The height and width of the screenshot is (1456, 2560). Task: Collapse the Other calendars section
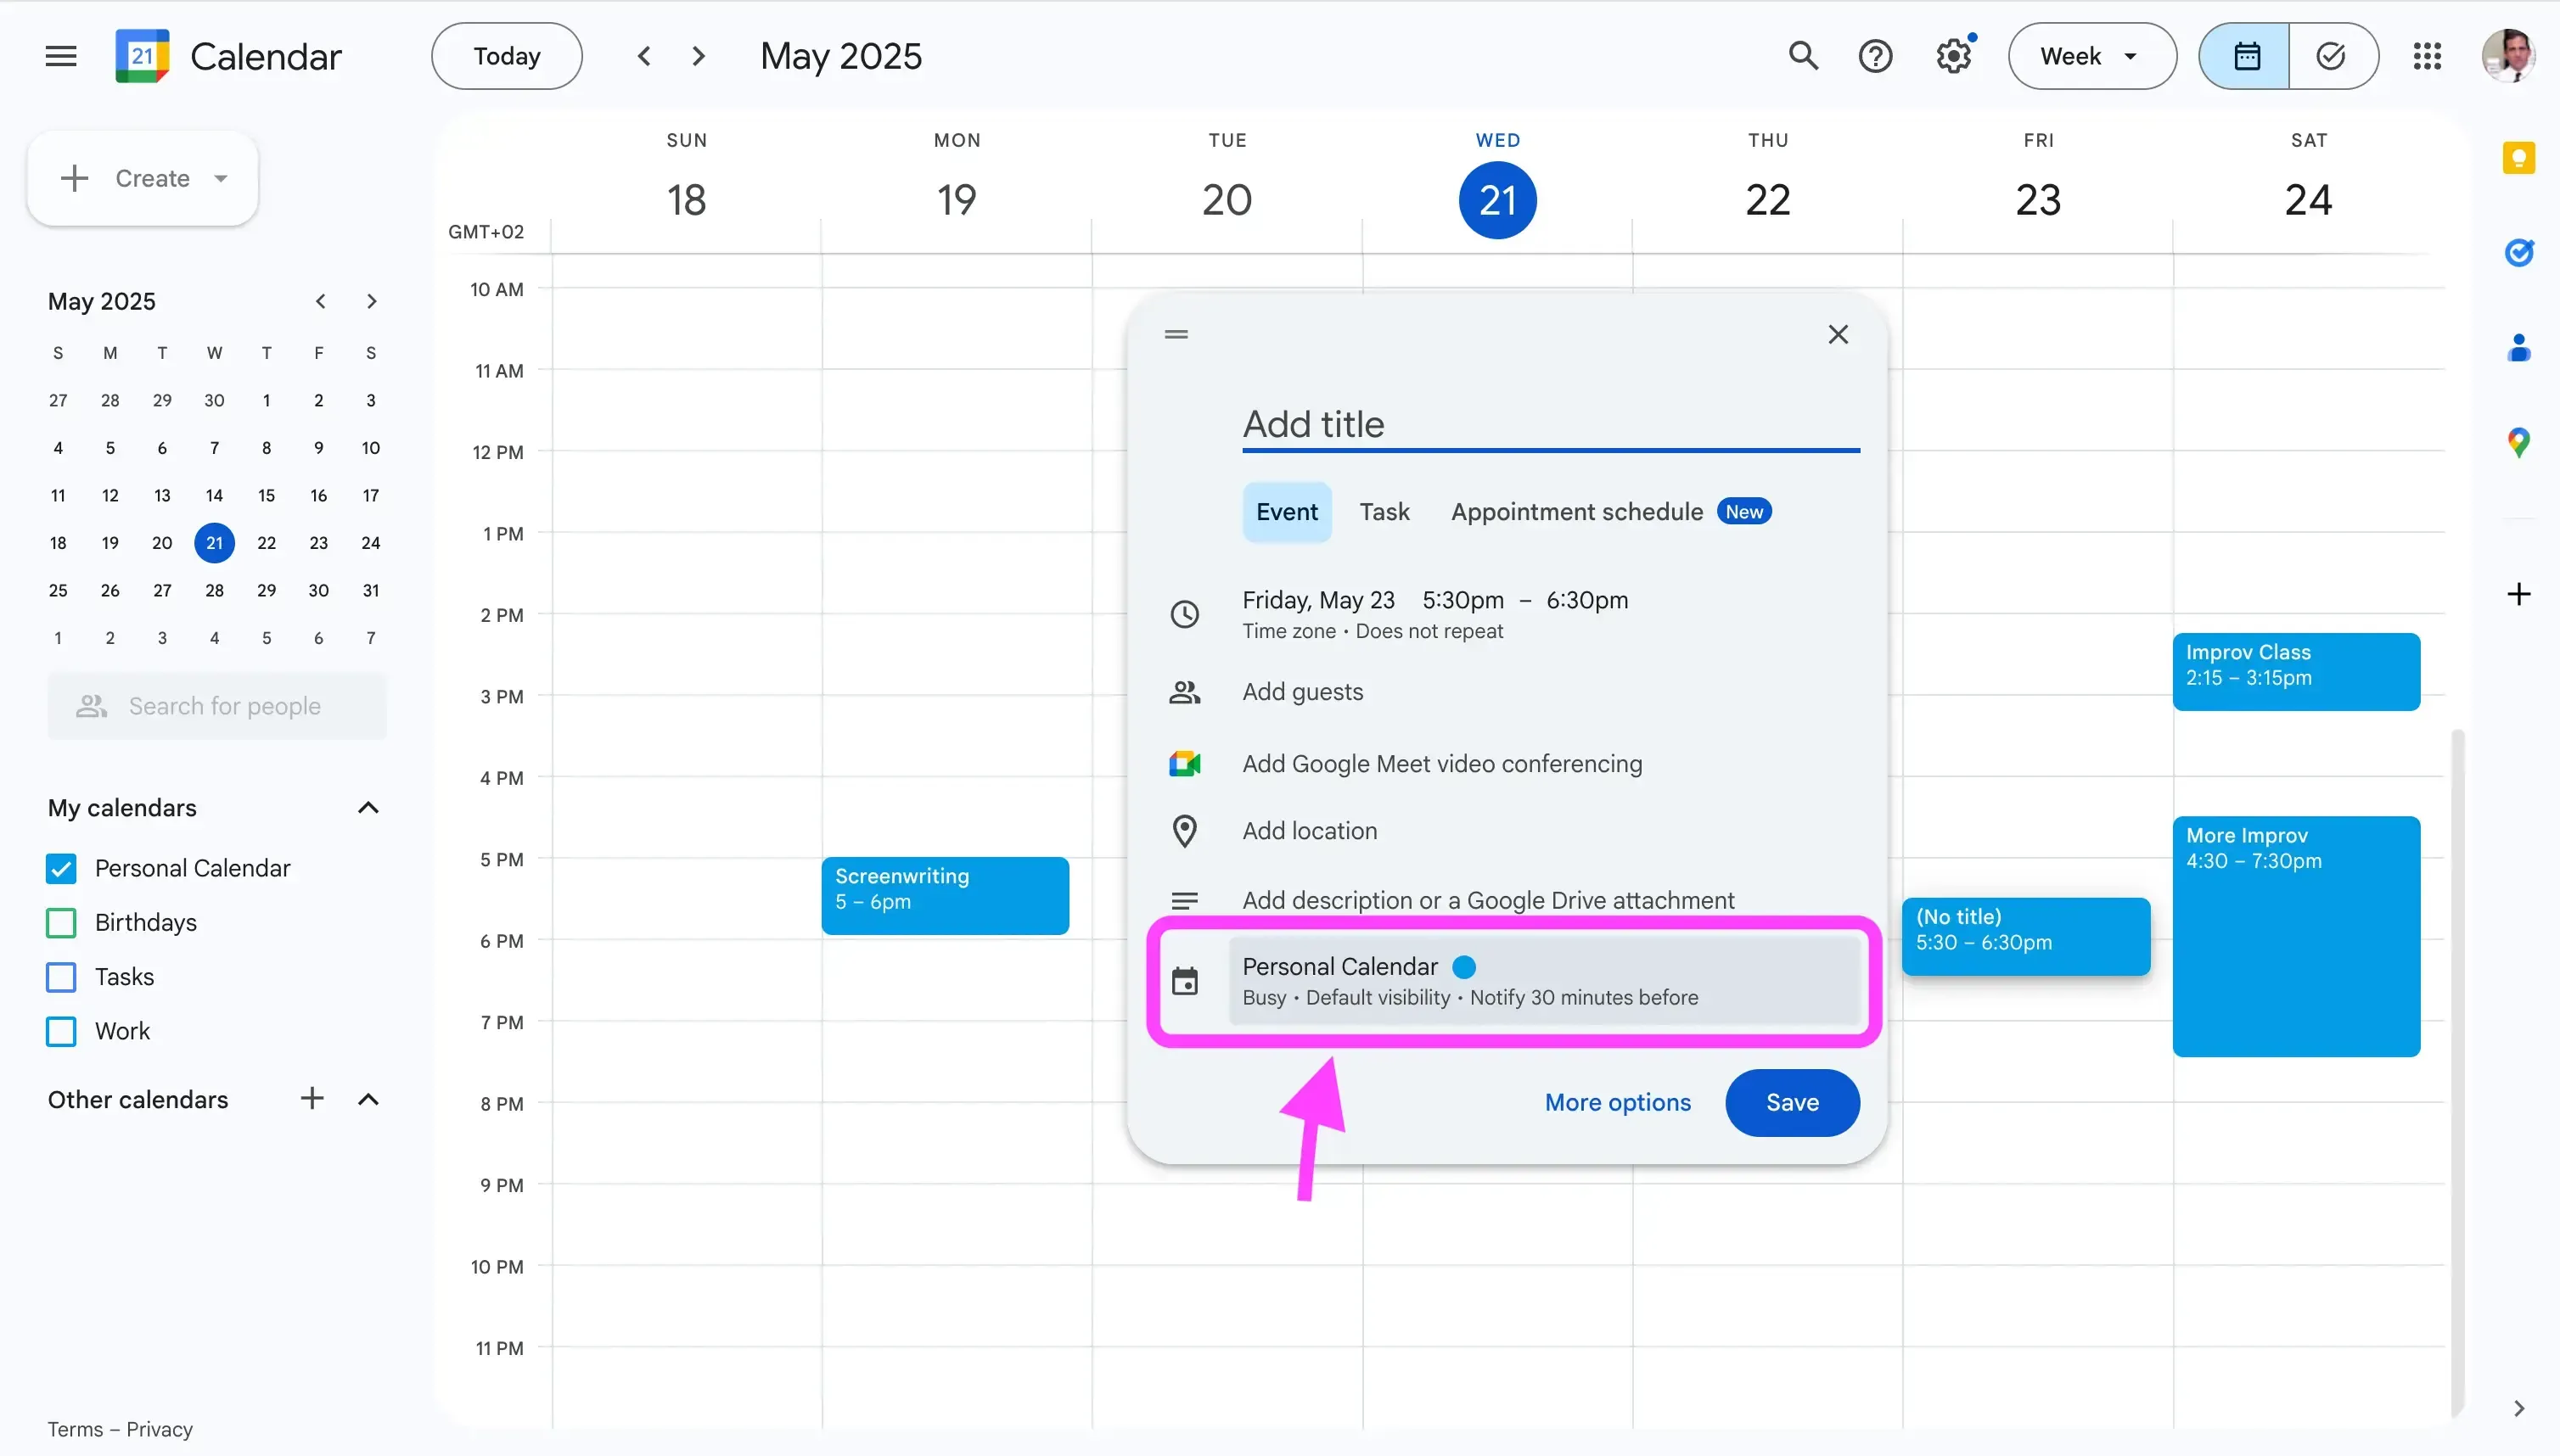(368, 1099)
